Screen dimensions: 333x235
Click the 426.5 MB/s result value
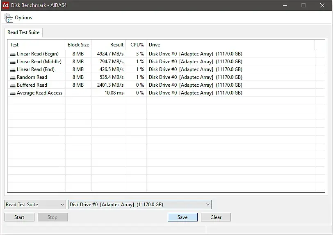coord(112,69)
